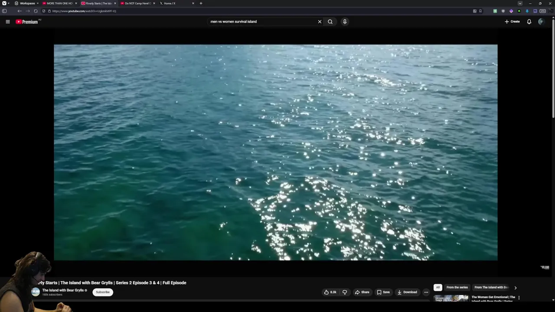555x312 pixels.
Task: Open the notifications bell
Action: (x=529, y=22)
